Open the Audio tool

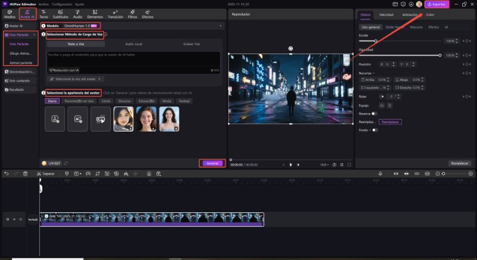tap(78, 14)
